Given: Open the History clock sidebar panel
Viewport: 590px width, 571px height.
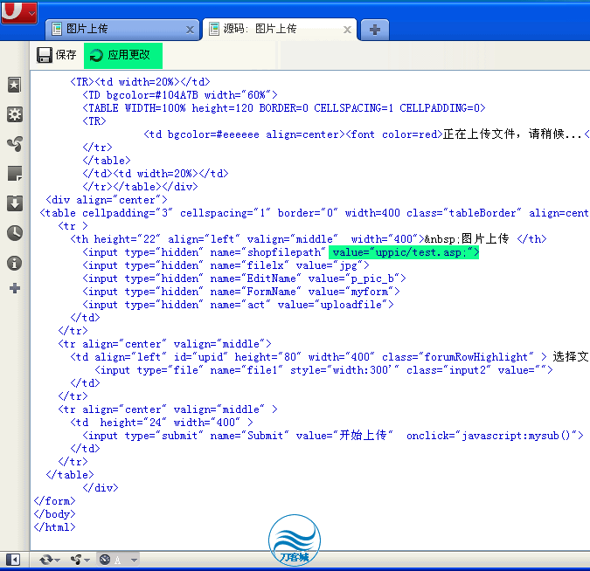Looking at the screenshot, I should [15, 233].
